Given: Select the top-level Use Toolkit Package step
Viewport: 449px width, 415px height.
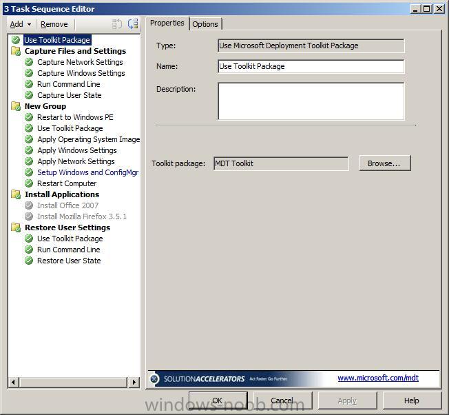Looking at the screenshot, I should (x=57, y=40).
